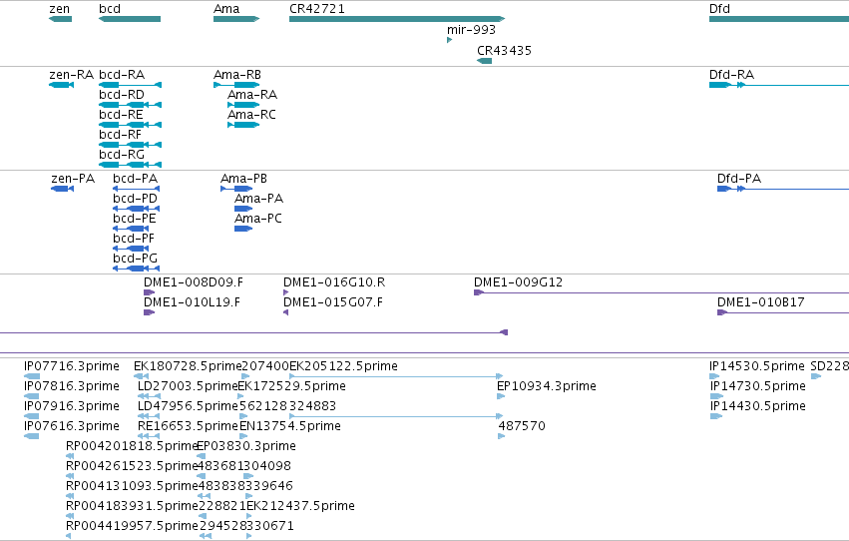849x541 pixels.
Task: Select the mir-993 miRNA feature
Action: (449, 40)
